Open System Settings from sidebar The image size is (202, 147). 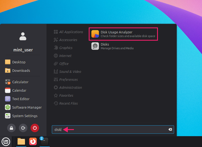coord(21,116)
